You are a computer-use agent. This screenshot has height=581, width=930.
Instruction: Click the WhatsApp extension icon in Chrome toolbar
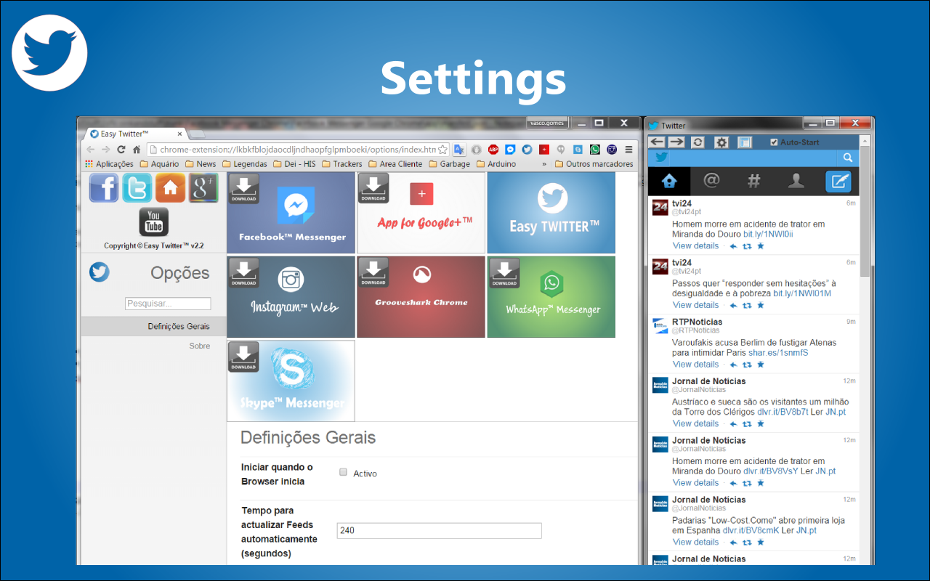point(595,150)
